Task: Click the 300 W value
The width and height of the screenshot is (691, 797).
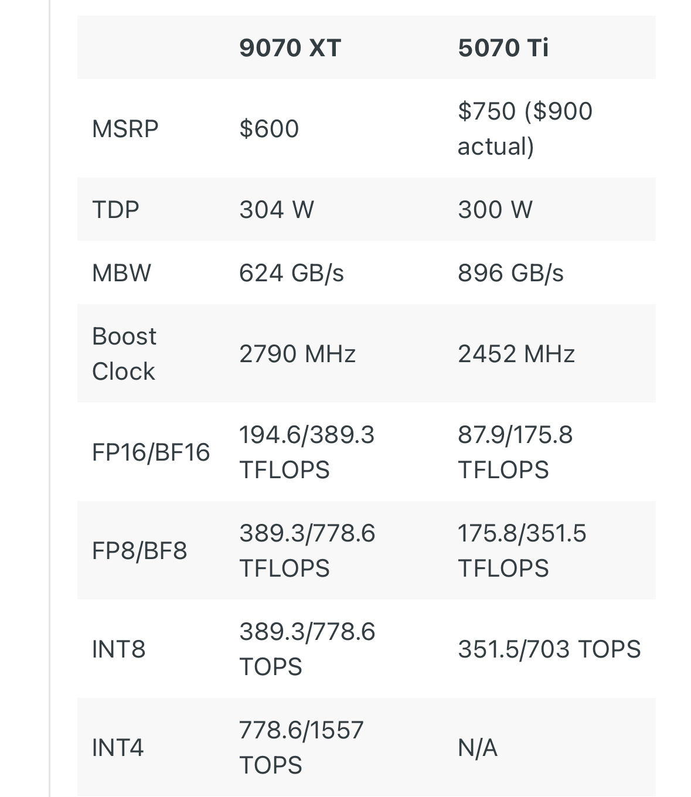Action: [x=495, y=210]
